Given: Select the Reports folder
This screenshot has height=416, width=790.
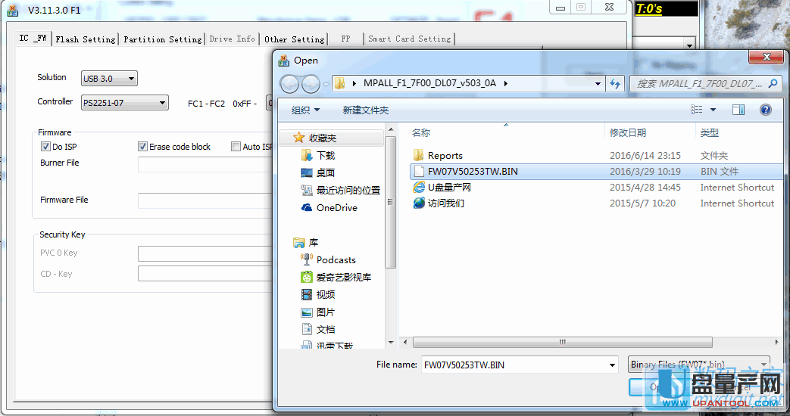Looking at the screenshot, I should tap(445, 155).
